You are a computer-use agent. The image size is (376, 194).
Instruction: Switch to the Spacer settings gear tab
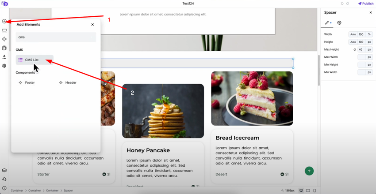[x=339, y=22]
